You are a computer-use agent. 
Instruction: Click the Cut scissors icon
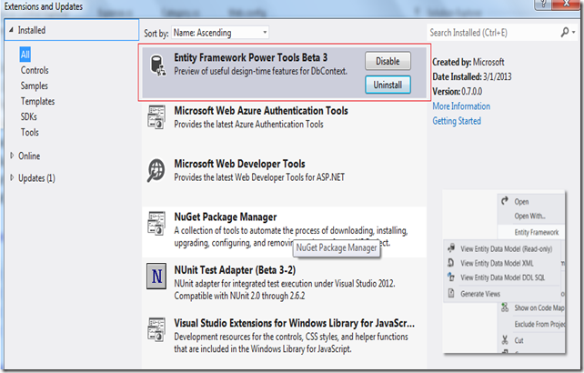point(505,340)
